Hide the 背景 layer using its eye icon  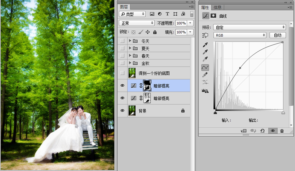123,111
